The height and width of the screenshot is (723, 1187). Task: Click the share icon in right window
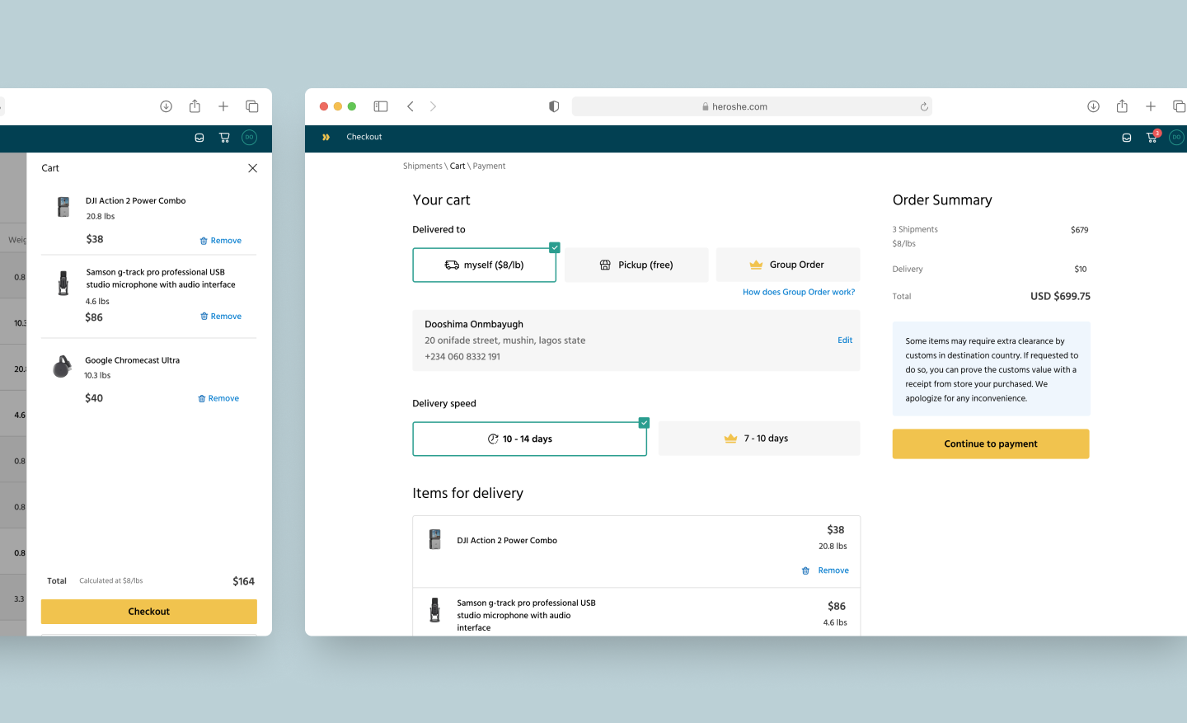(x=1122, y=106)
